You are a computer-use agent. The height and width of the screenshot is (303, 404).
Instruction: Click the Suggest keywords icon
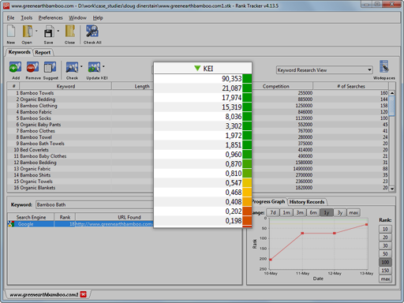tap(50, 67)
